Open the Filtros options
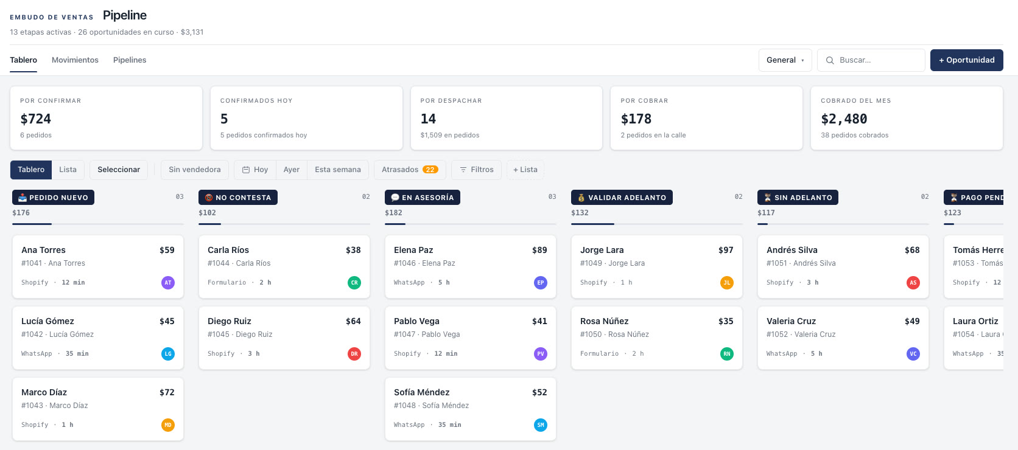 pos(477,170)
